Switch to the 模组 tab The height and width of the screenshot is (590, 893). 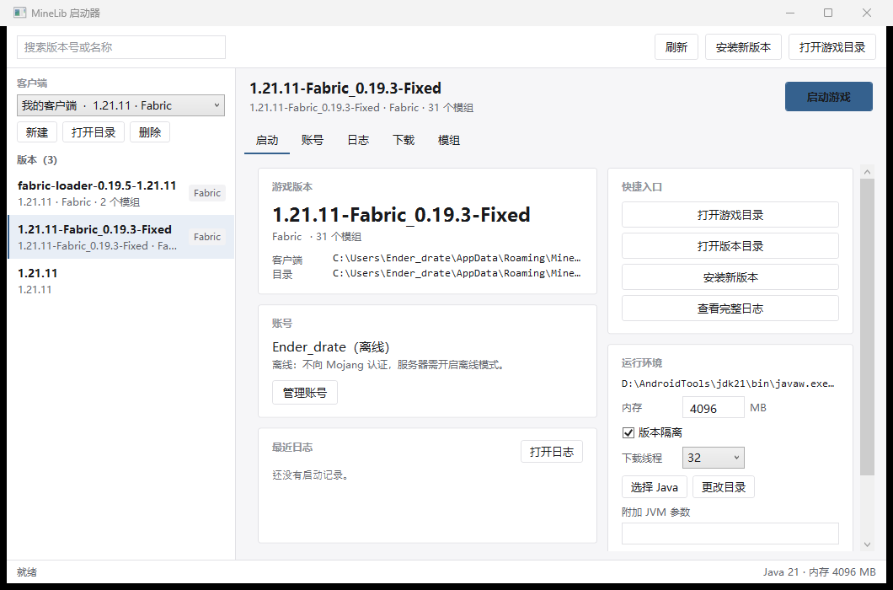[x=449, y=140]
